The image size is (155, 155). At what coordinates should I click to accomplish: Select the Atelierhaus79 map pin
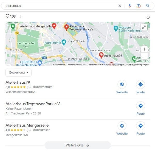(101, 55)
